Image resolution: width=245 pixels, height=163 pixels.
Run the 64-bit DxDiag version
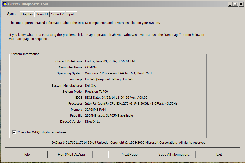tap(71, 154)
